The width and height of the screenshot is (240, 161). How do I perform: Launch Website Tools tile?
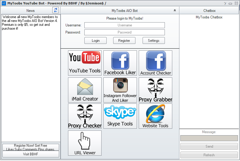click(155, 116)
